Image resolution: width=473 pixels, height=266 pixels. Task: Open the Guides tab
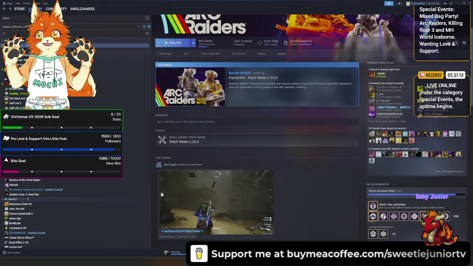261,54
